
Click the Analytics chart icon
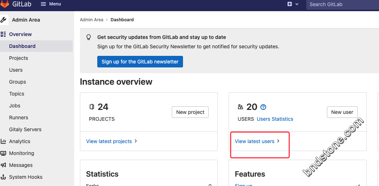[3, 141]
